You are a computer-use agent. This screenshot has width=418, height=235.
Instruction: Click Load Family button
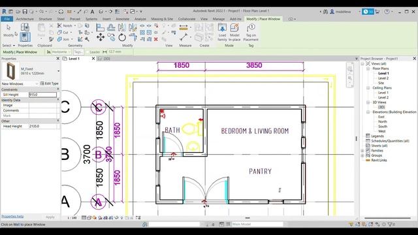[222, 32]
